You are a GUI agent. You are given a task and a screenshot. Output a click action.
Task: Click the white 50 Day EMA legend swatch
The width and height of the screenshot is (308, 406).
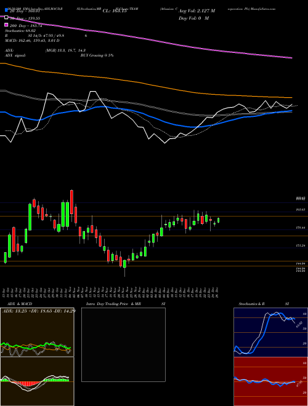click(7, 18)
